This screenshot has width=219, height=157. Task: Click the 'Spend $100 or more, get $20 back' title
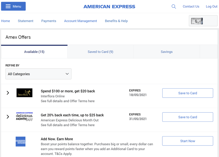(x=68, y=91)
